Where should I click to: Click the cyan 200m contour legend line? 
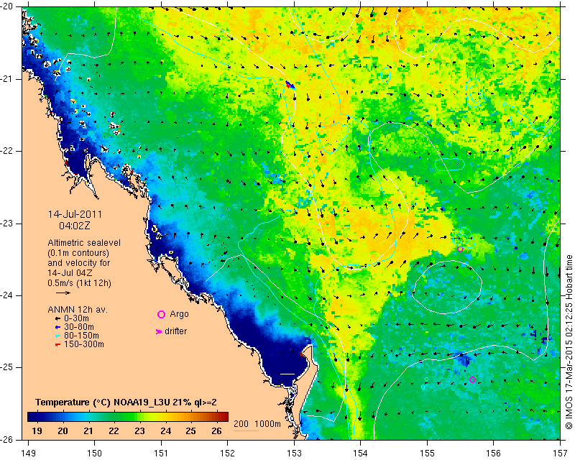tap(246, 431)
